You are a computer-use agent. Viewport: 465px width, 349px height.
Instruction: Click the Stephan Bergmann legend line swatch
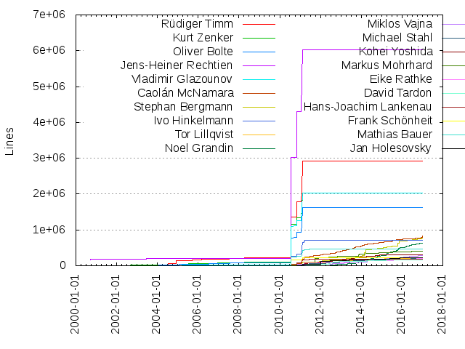(259, 107)
